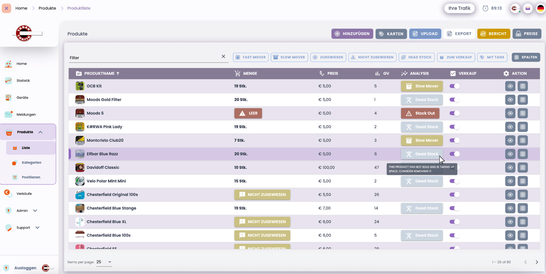Go to next page using right arrow
546x274 pixels.
(x=537, y=262)
